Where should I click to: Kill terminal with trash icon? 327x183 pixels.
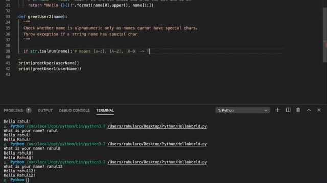click(x=298, y=110)
